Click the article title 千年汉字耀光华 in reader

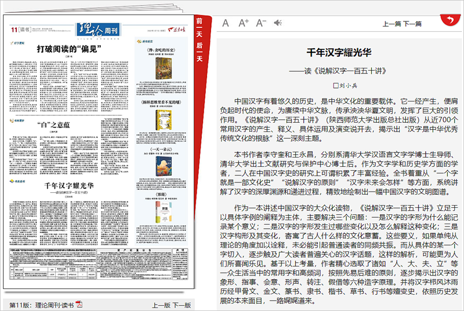339,53
